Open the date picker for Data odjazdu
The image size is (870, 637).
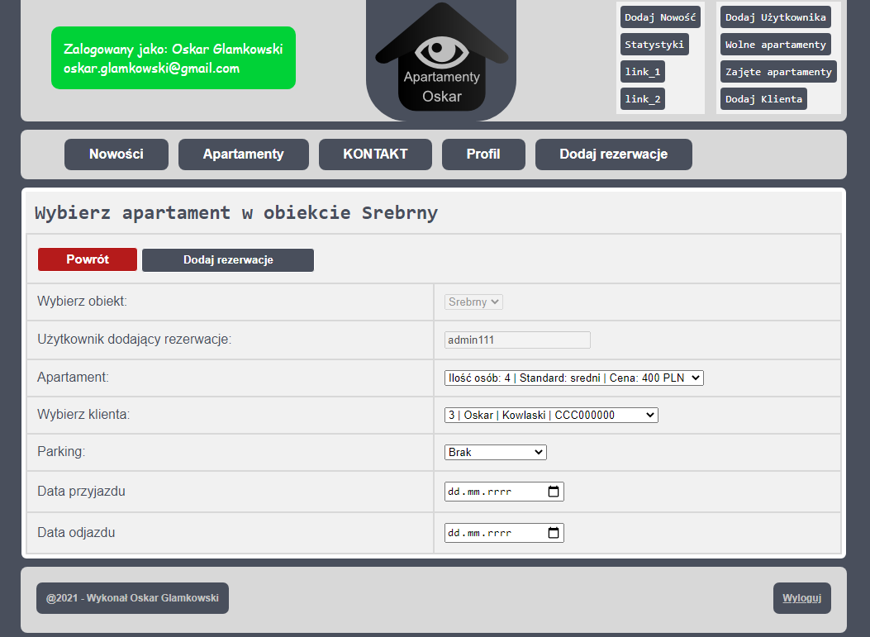pyautogui.click(x=552, y=533)
